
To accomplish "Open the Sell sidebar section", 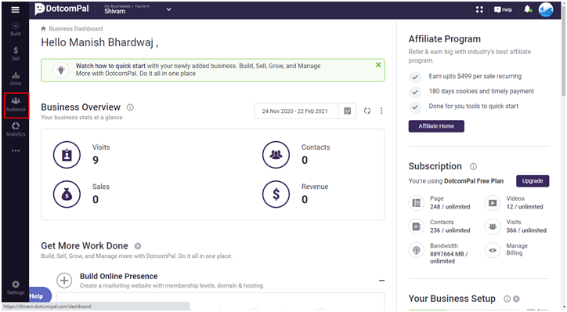I will (16, 53).
